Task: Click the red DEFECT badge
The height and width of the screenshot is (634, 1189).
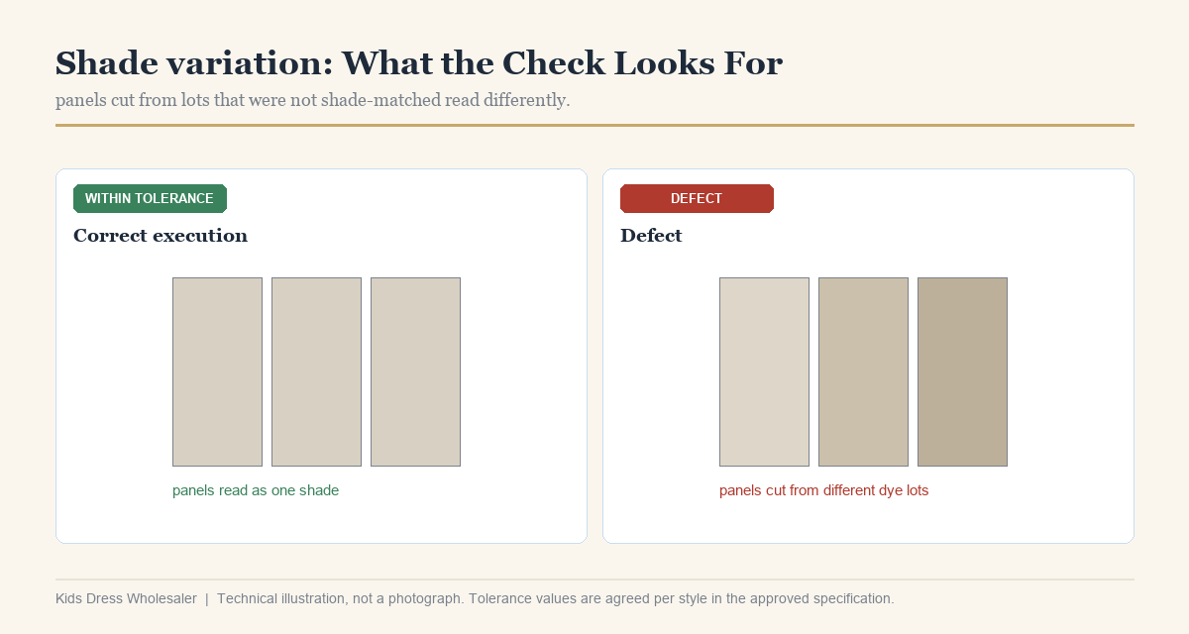Action: 697,198
